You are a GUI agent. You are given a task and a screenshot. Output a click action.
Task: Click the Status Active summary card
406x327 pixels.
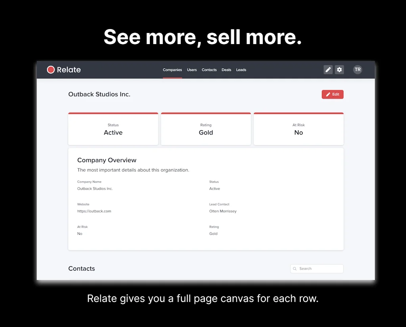[x=113, y=129]
